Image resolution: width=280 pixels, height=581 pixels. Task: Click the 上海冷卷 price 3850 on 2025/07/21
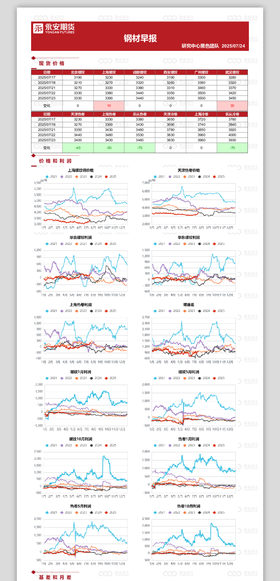point(202,130)
